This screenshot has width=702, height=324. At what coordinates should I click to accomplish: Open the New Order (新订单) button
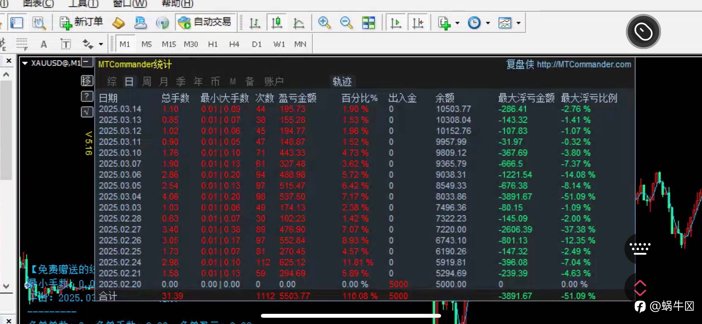click(81, 23)
